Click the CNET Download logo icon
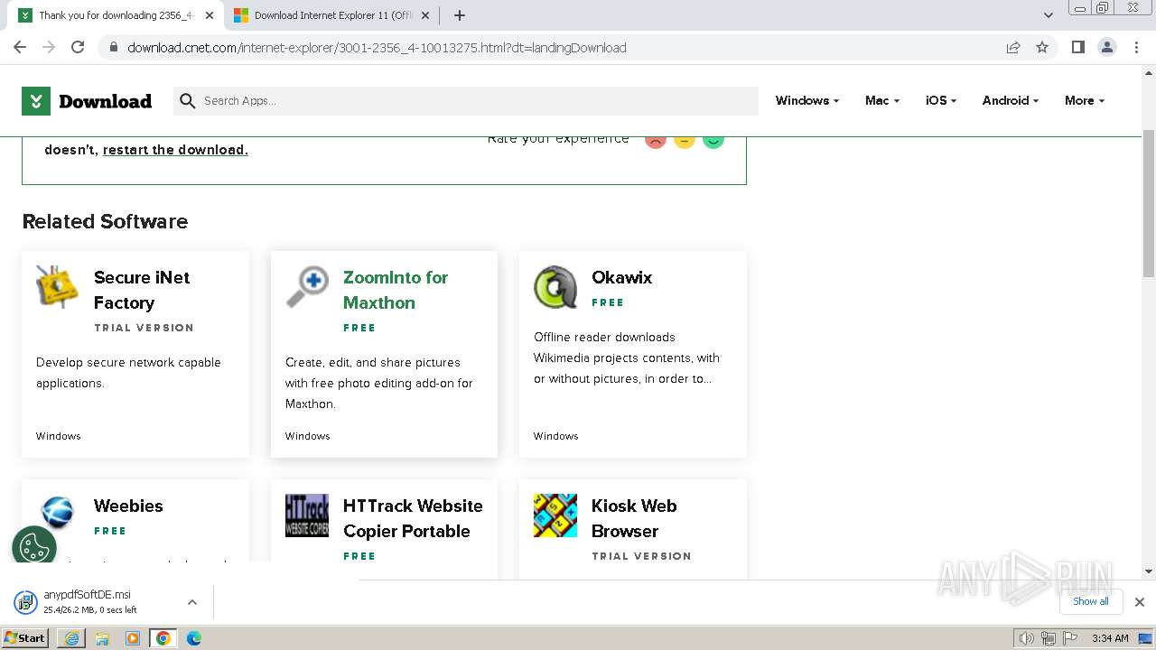The image size is (1156, 650). click(36, 101)
